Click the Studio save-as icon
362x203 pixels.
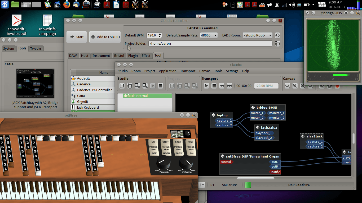145,86
